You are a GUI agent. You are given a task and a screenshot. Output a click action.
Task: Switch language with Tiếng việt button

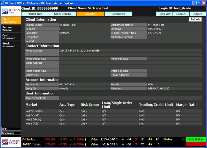[x=165, y=14]
